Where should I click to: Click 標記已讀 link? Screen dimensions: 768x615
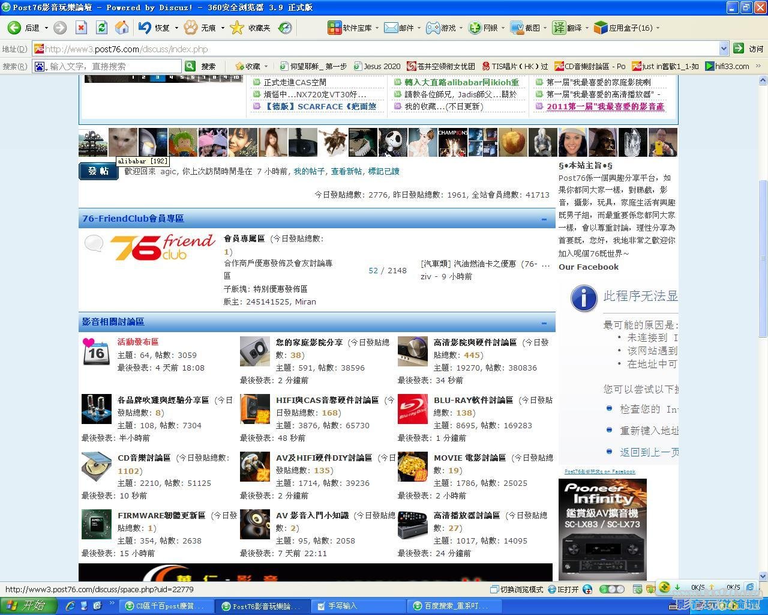[x=383, y=171]
